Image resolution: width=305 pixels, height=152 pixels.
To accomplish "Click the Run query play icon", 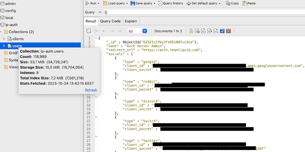I will [x=87, y=3].
